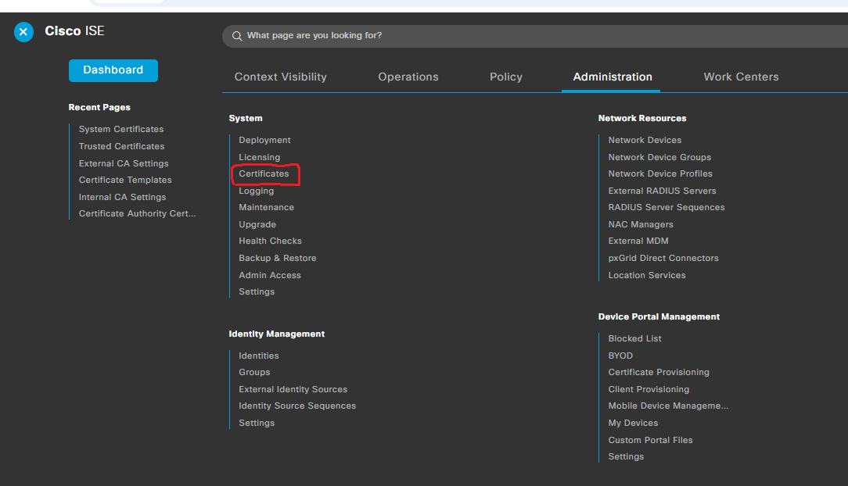This screenshot has width=848, height=486.
Task: Switch to Operations tab
Action: tap(408, 77)
